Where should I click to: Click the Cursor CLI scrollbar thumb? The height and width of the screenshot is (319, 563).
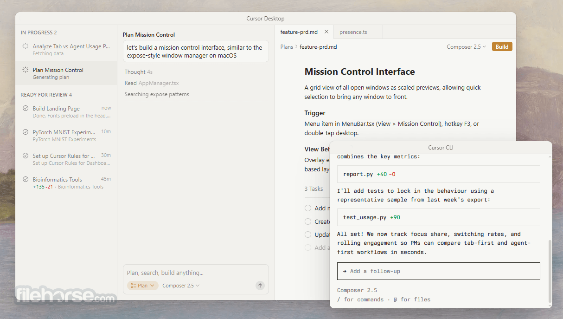click(x=550, y=271)
